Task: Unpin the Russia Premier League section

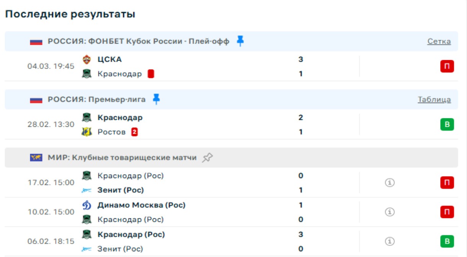Action: click(x=156, y=99)
